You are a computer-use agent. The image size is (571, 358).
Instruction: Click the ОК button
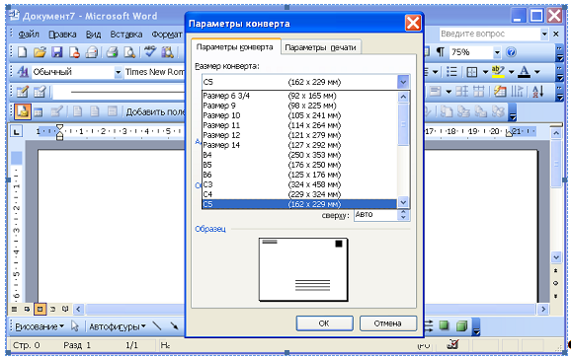click(x=324, y=323)
